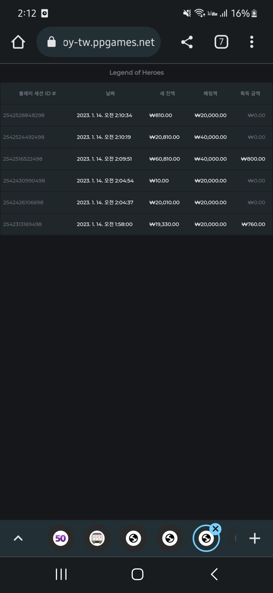Switch to the purple 50 tab shortcut
This screenshot has height=593, width=273.
(x=61, y=538)
